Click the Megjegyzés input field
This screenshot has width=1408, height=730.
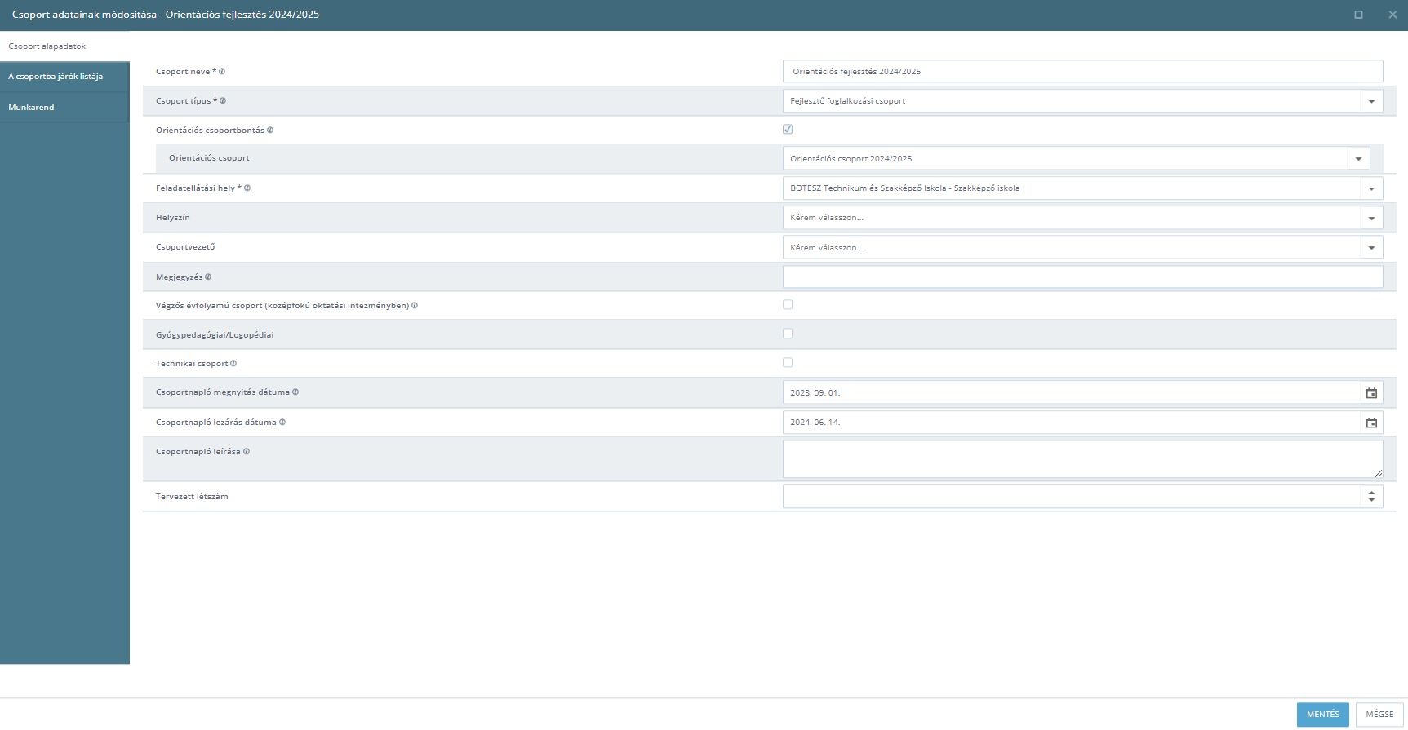coord(1082,277)
